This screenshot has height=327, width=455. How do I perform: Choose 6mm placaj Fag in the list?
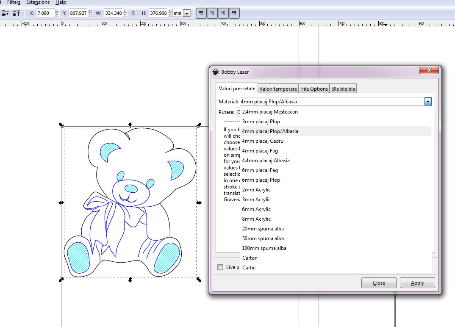pyautogui.click(x=260, y=170)
